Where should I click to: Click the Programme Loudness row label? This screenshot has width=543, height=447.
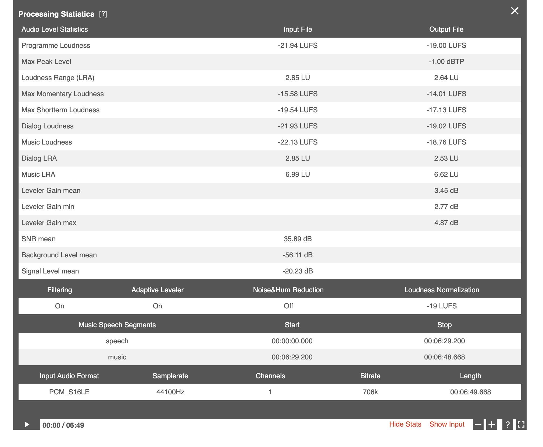click(x=56, y=45)
